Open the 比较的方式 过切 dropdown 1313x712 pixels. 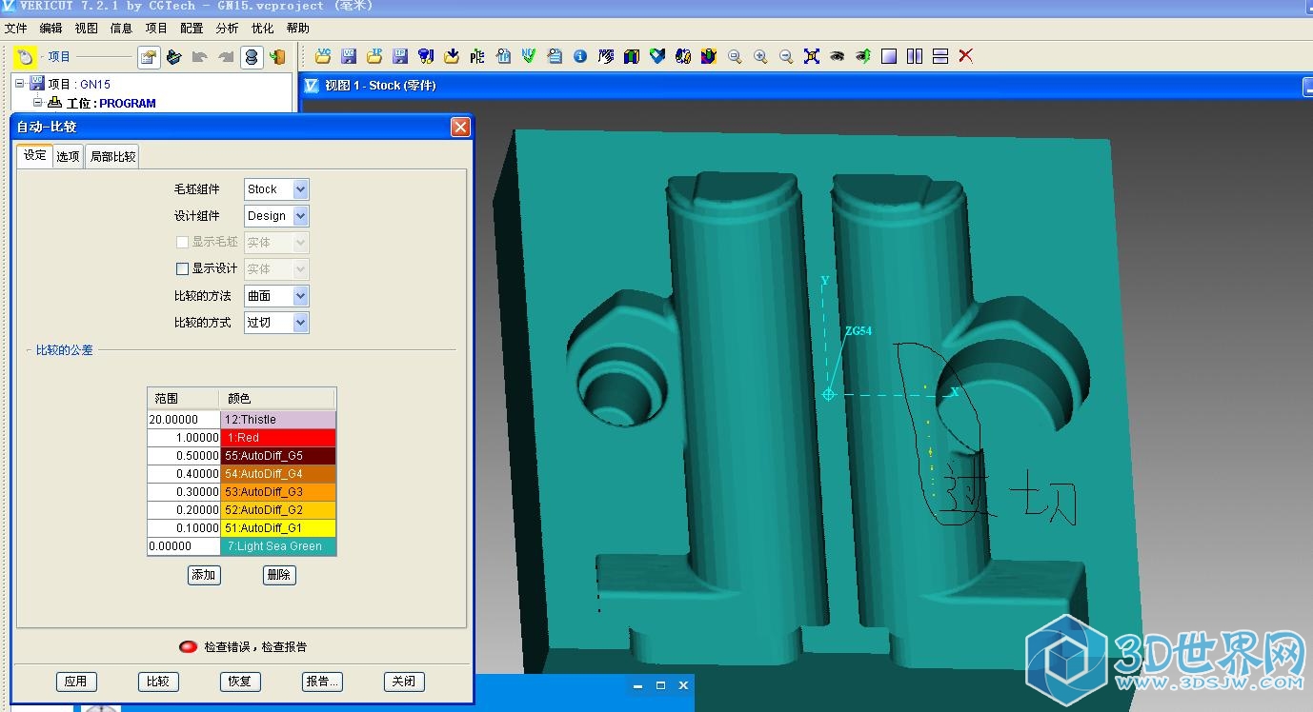pyautogui.click(x=276, y=323)
